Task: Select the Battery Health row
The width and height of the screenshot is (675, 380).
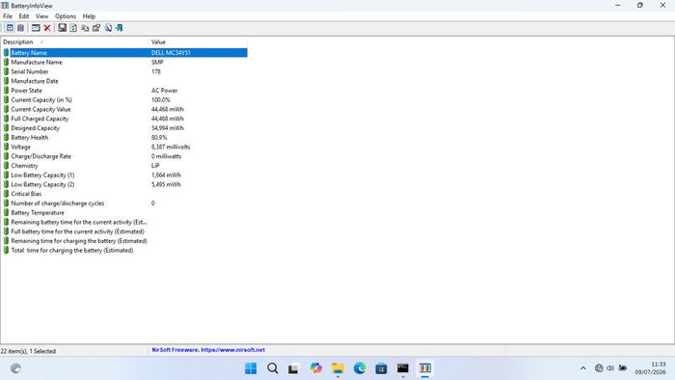Action: tap(124, 138)
